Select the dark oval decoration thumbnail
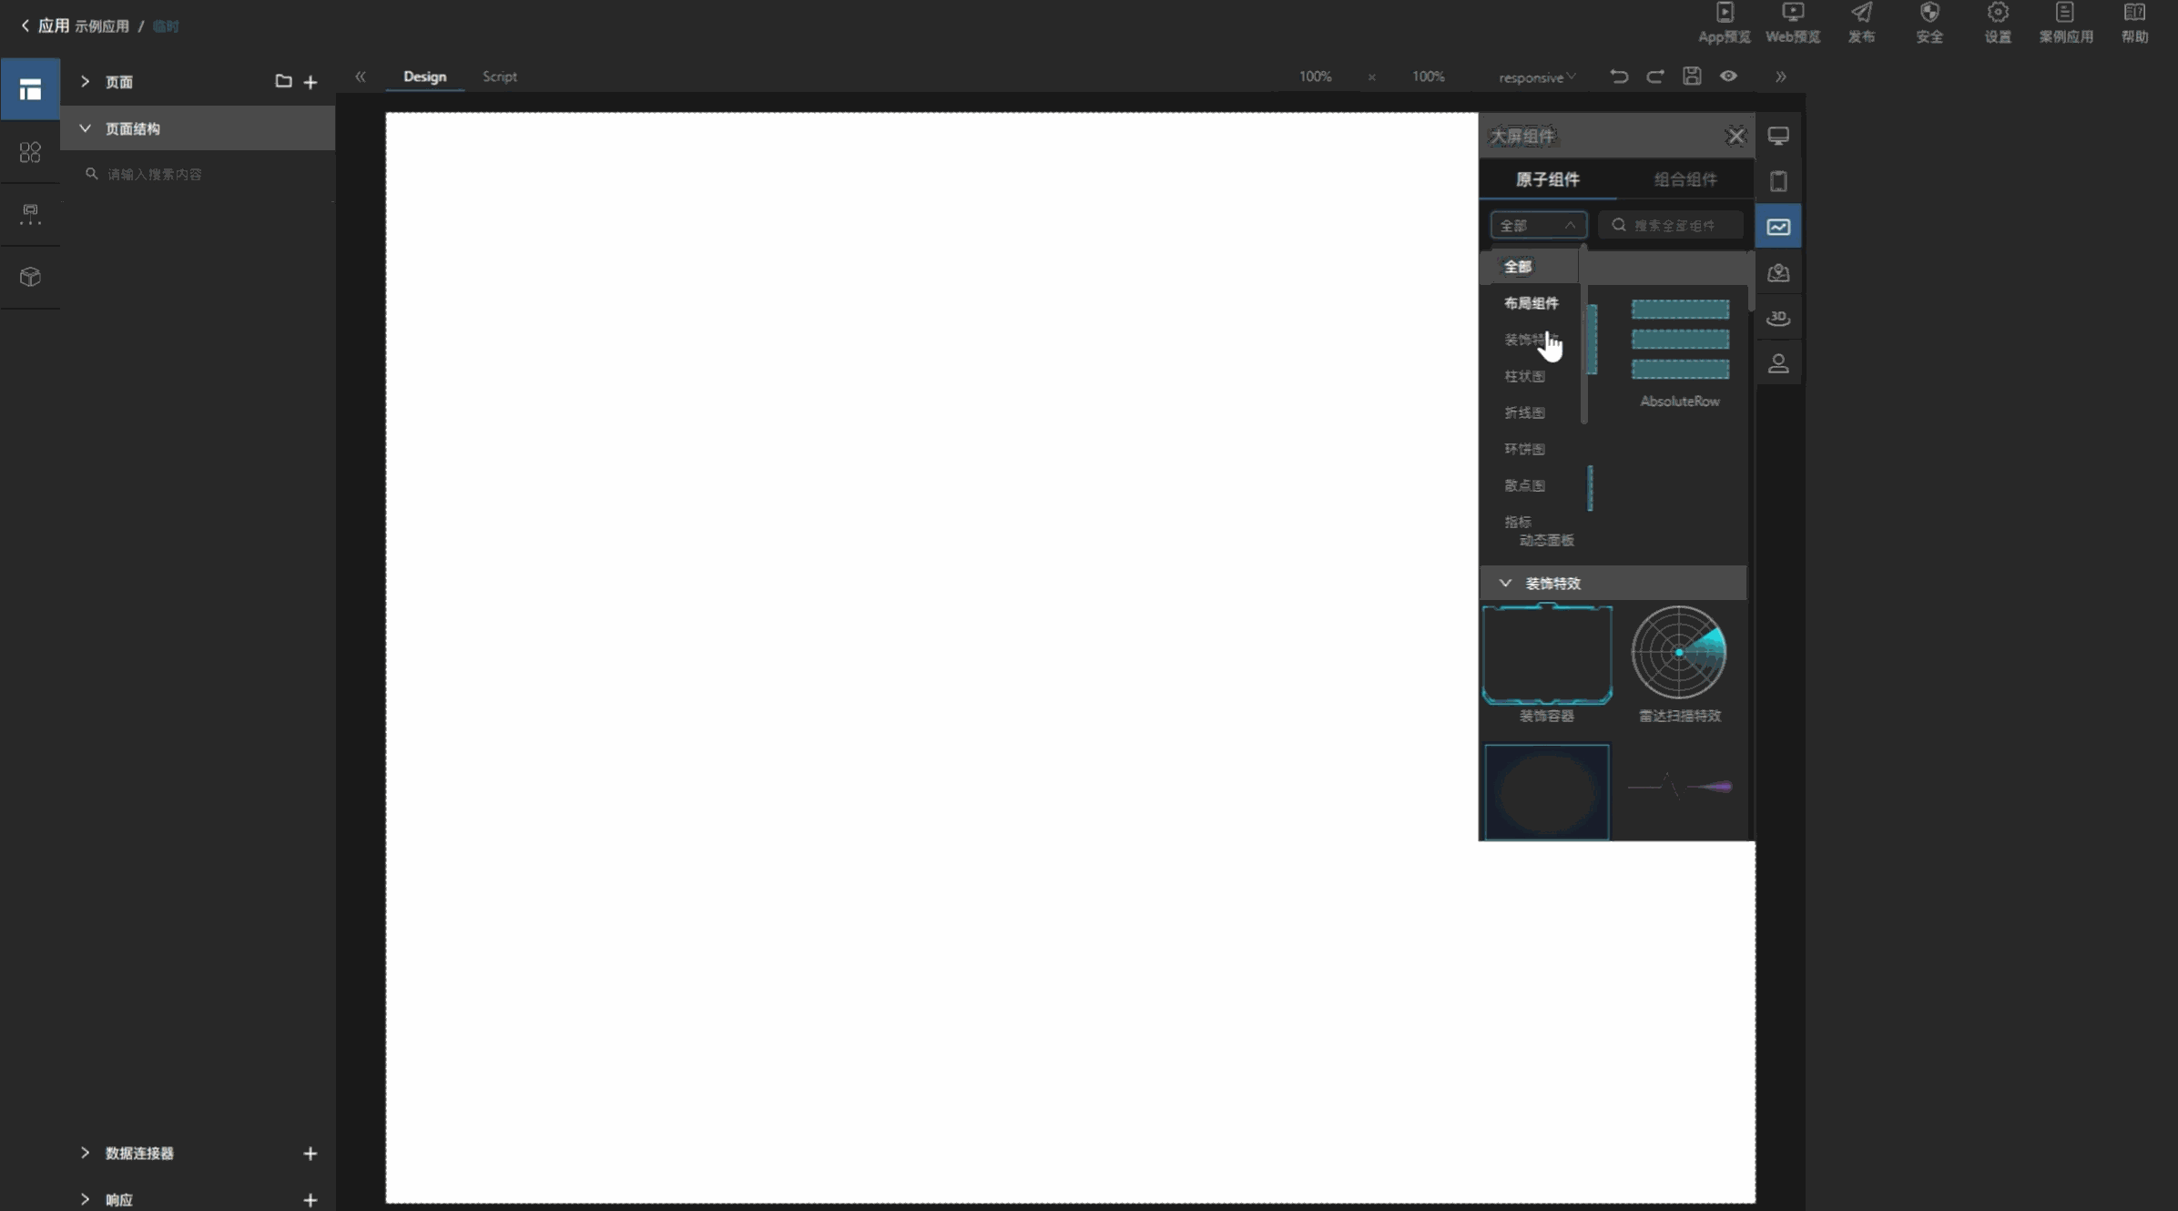The height and width of the screenshot is (1211, 2178). coord(1547,792)
